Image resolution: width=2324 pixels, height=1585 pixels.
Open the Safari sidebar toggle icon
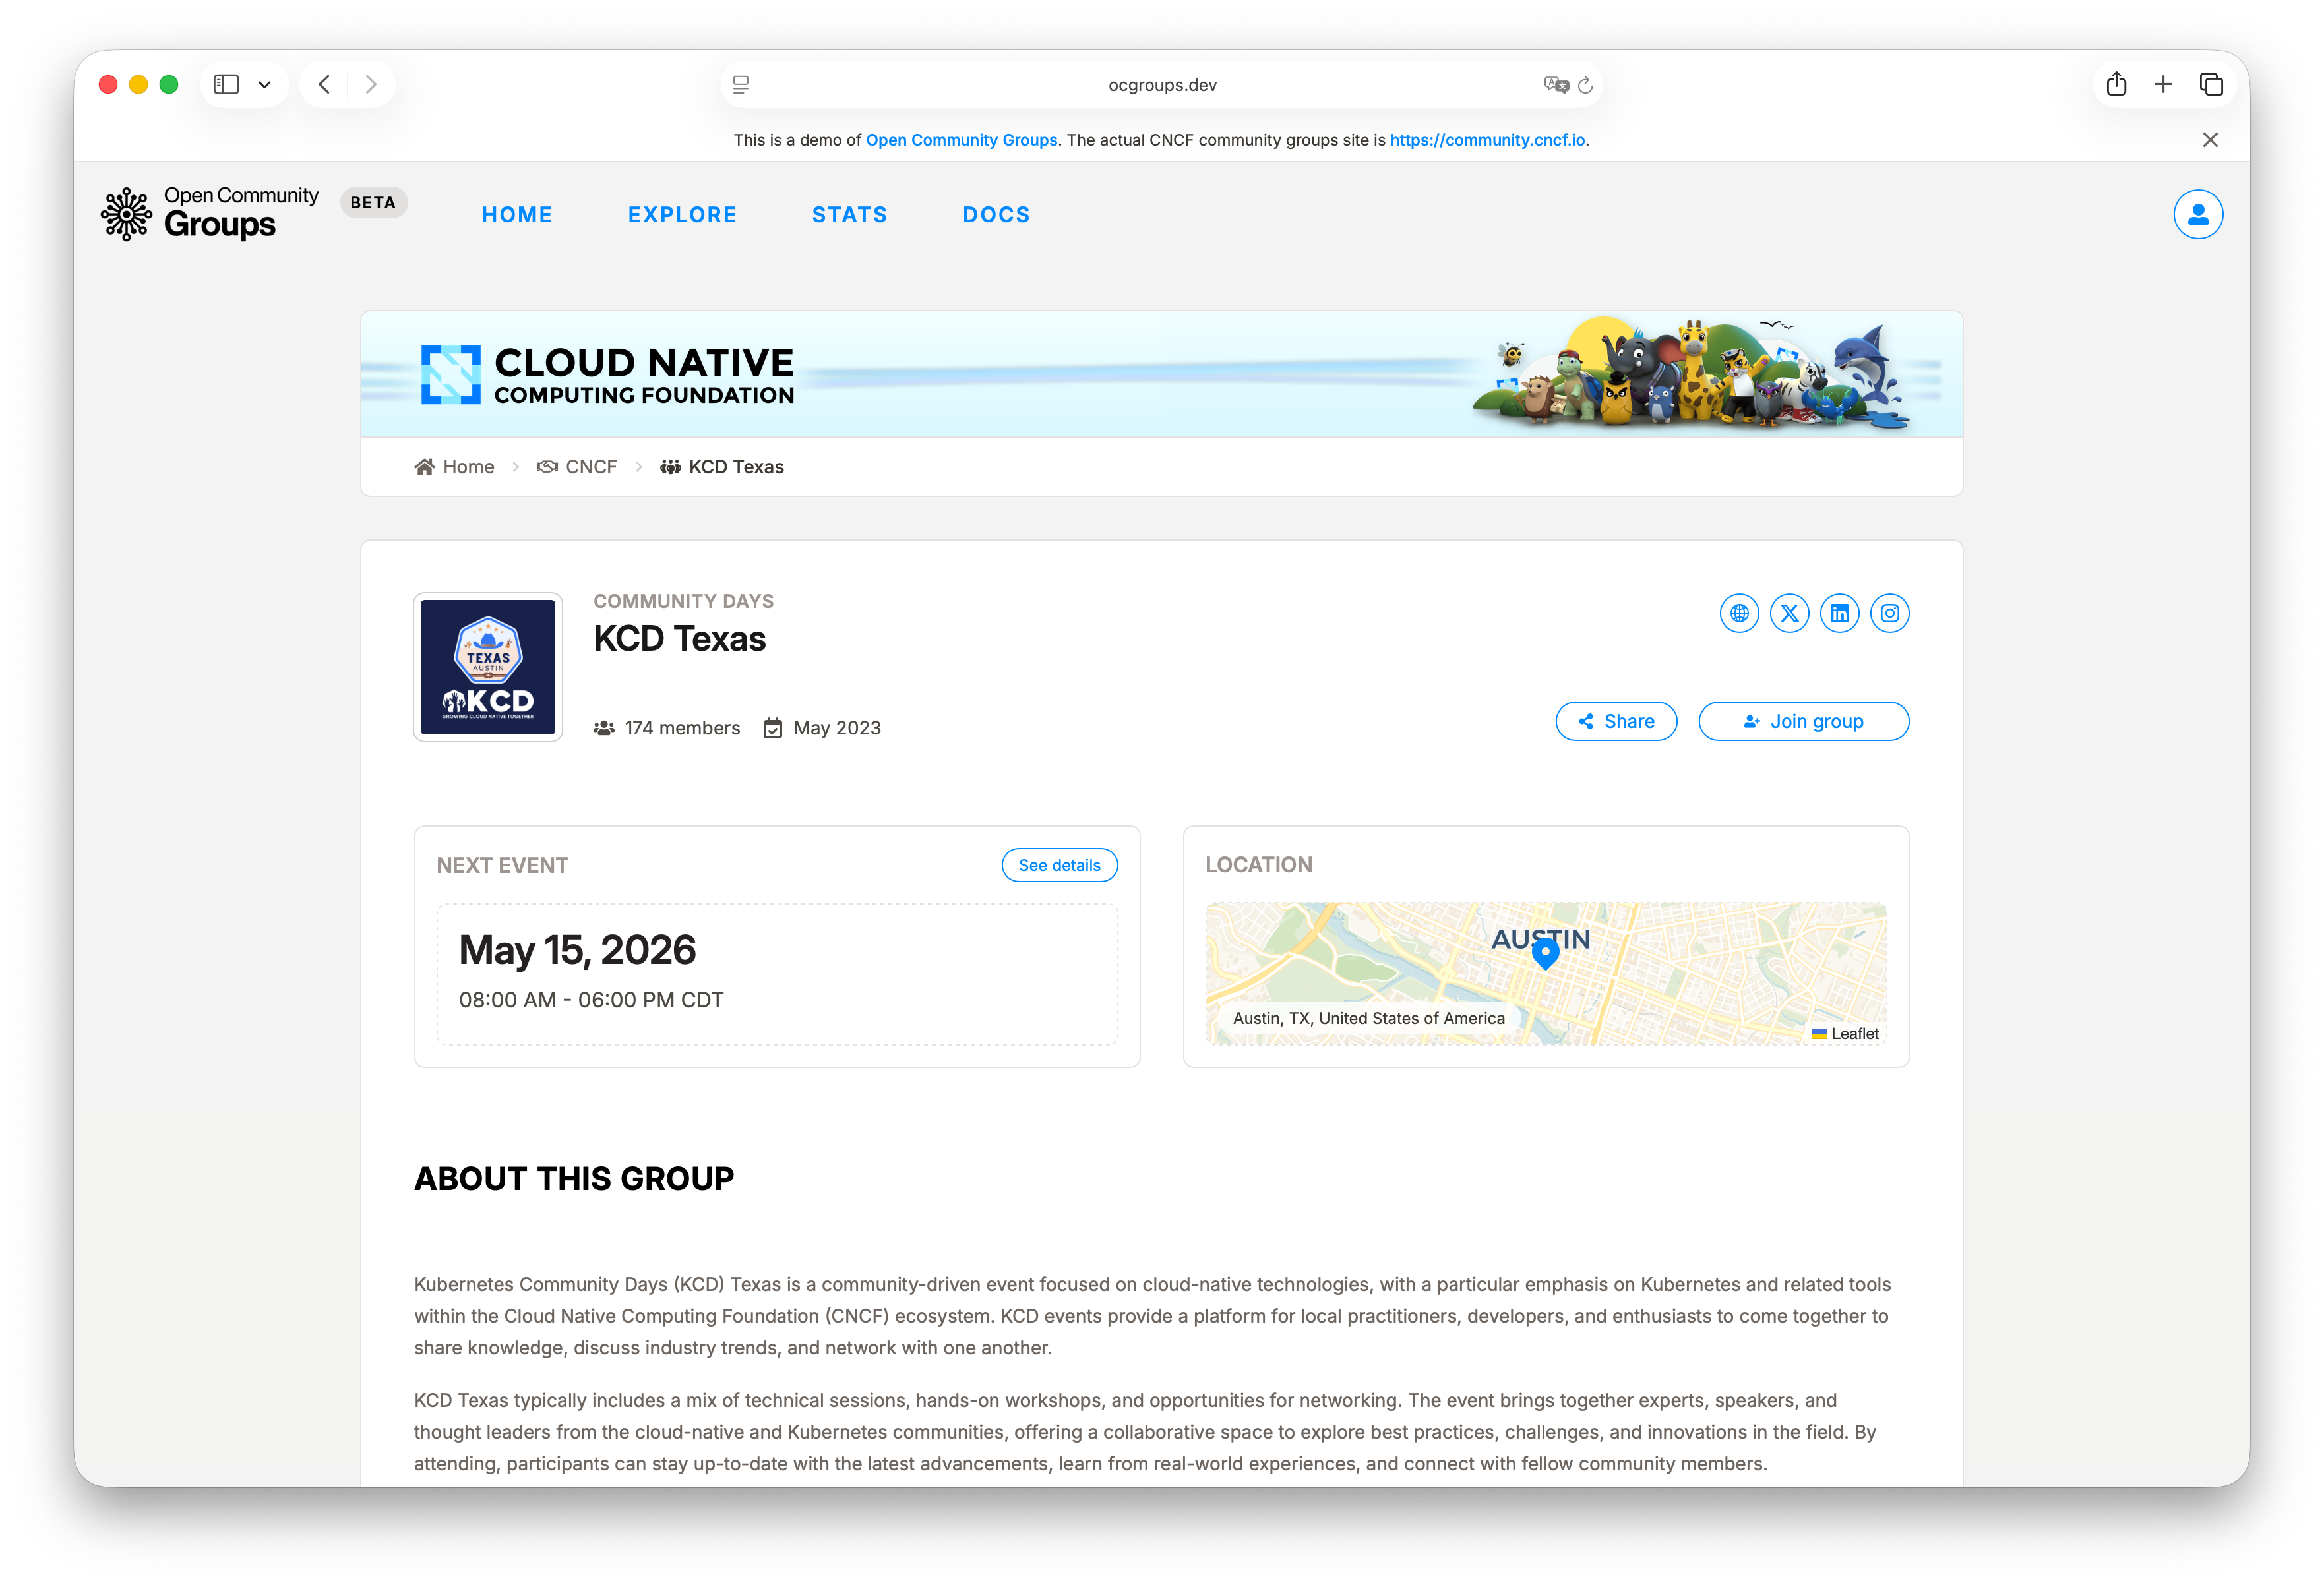coord(226,85)
